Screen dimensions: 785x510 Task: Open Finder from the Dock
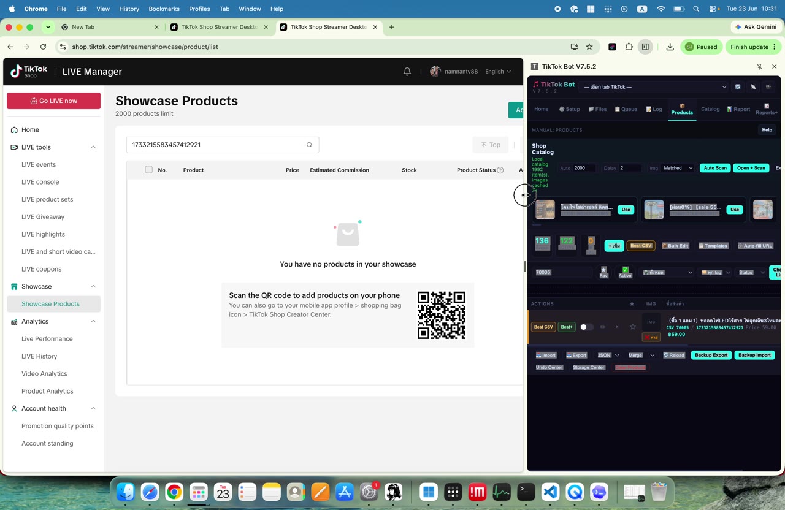(126, 492)
